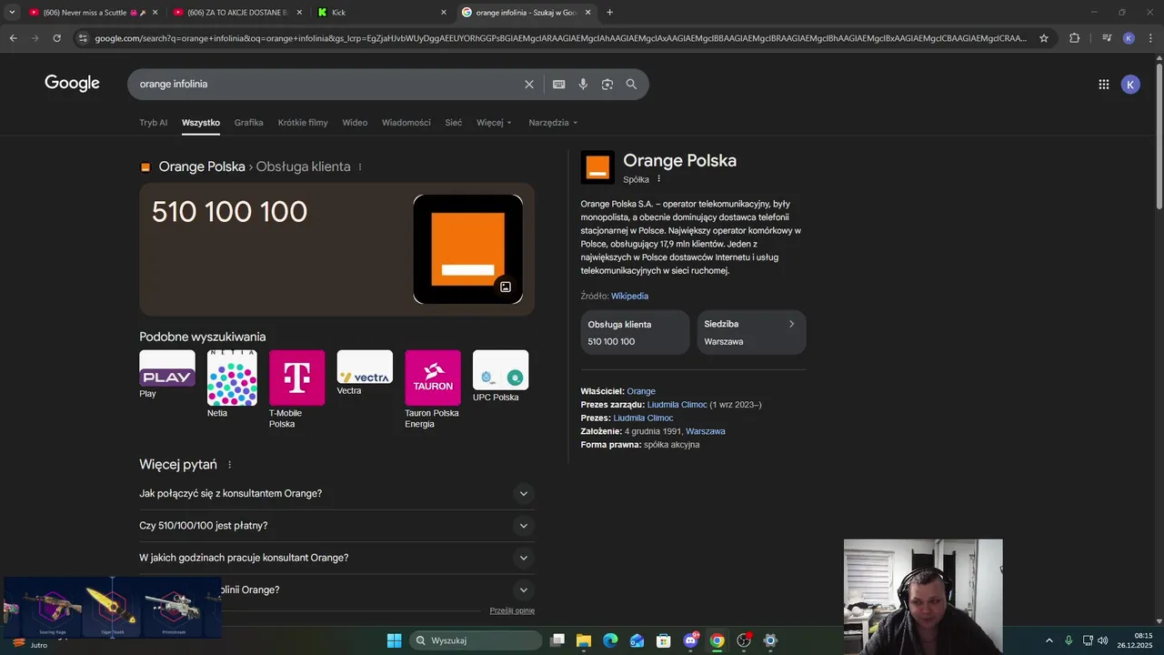Open the Narzędzia search tools dropdown
Viewport: 1164px width, 655px height.
coord(553,123)
